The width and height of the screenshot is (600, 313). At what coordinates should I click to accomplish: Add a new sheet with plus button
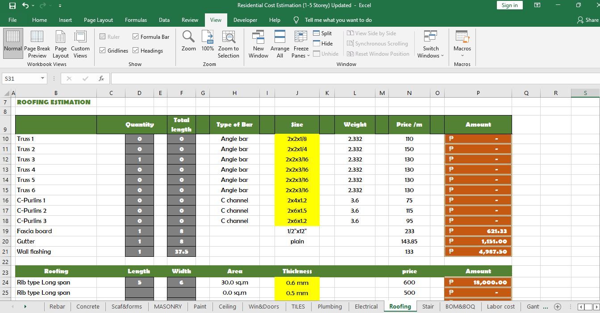[x=557, y=306]
